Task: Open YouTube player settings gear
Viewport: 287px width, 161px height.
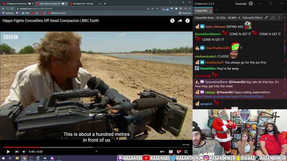Action: (179, 152)
